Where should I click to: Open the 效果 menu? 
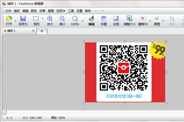tap(42, 11)
